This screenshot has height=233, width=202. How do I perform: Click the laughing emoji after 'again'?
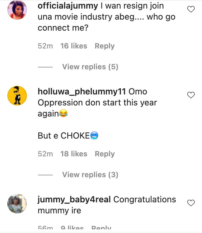(64, 114)
